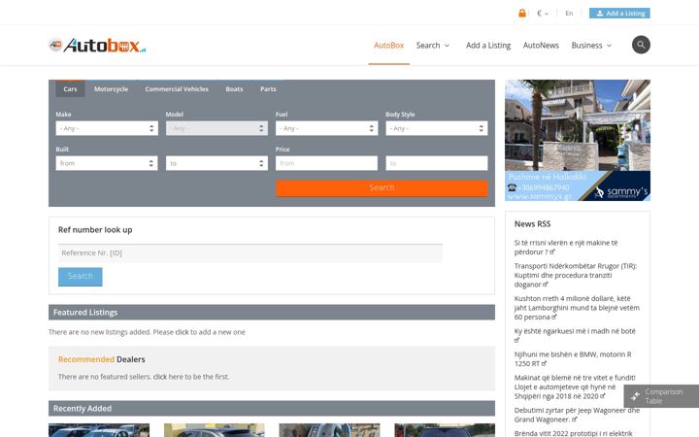Open the Body Style dropdown

coord(437,128)
